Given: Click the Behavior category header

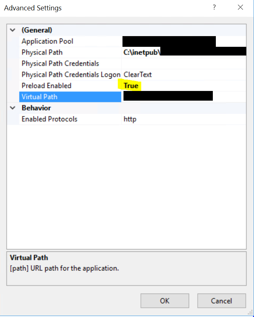Looking at the screenshot, I should point(36,108).
